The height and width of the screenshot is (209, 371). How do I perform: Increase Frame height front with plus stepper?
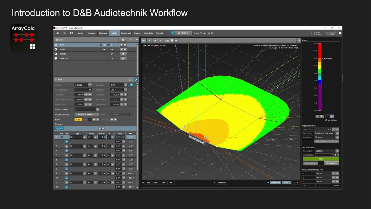90,100
